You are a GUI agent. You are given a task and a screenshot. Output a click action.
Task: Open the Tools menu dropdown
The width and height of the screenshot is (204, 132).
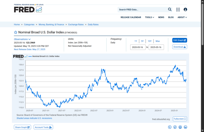point(149,17)
